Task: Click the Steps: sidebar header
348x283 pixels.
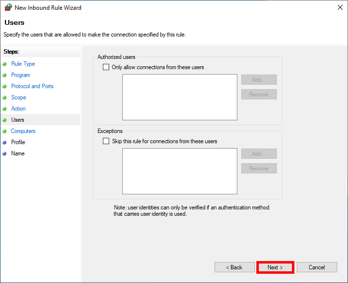Action: (11, 52)
